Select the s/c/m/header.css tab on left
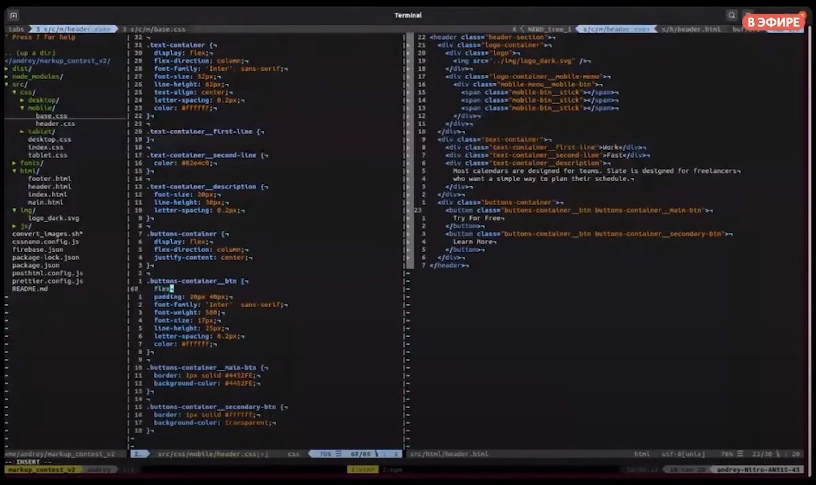816x485 pixels. coord(72,29)
